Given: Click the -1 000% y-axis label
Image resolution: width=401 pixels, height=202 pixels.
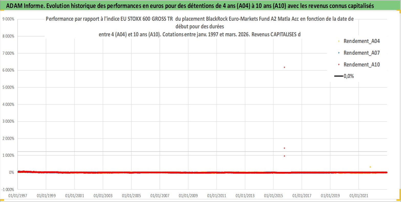Looking at the screenshot, I should coord(7,189).
